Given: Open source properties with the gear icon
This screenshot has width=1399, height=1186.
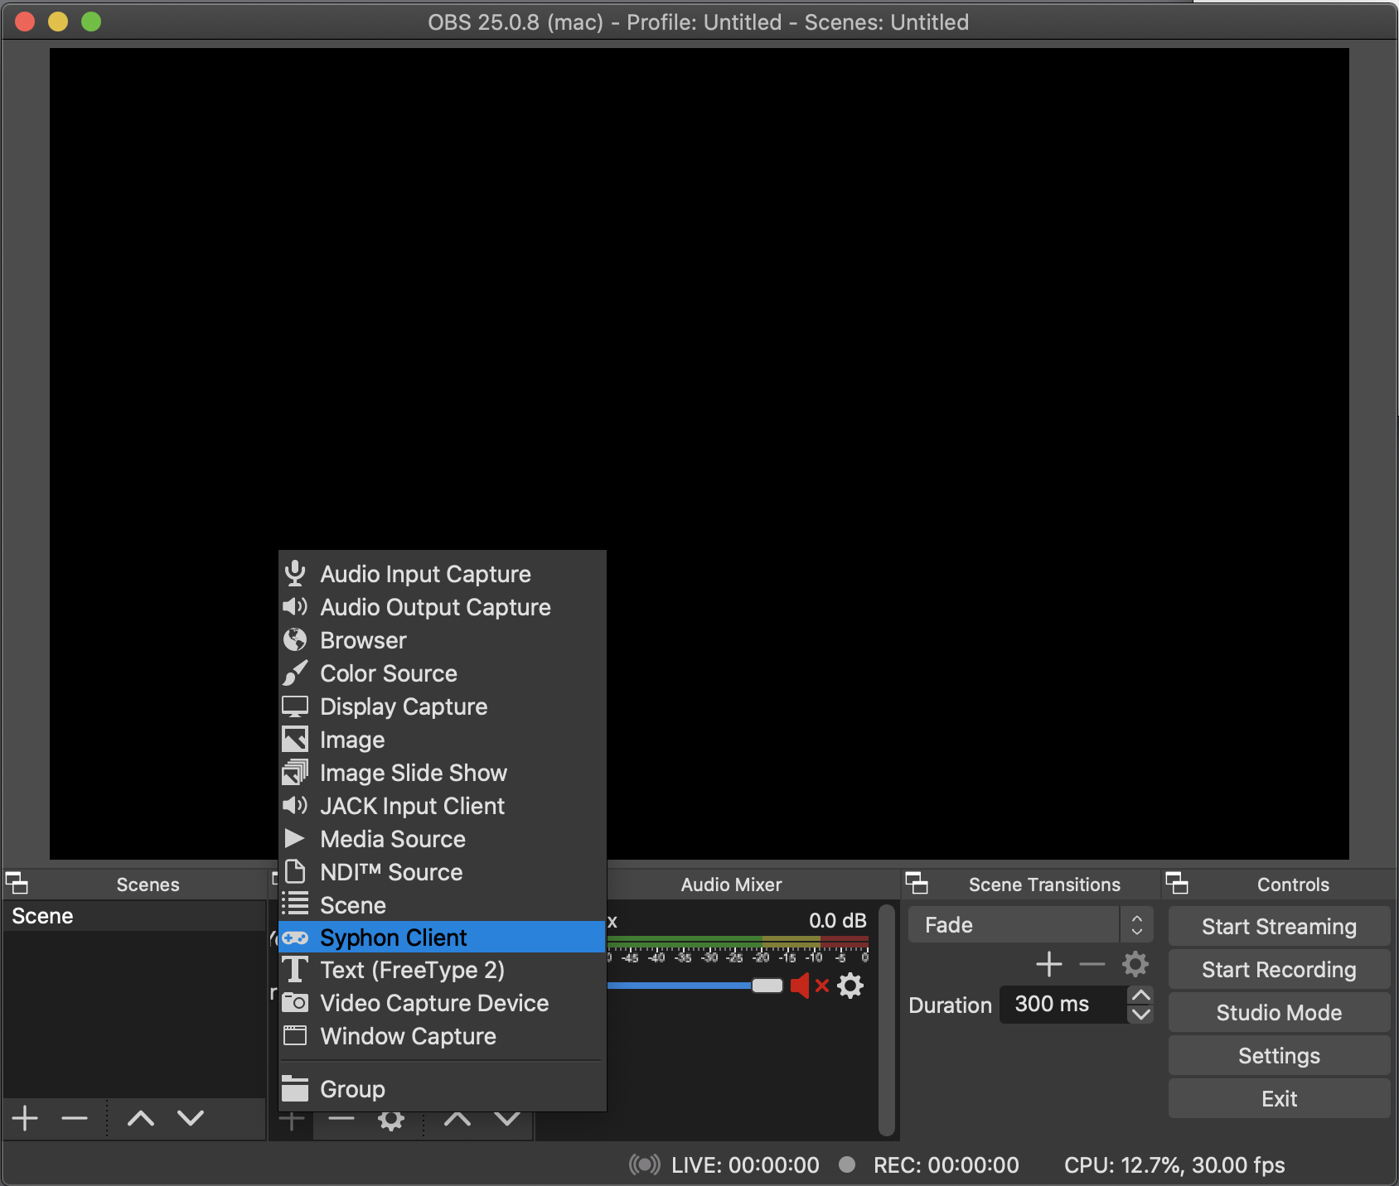Looking at the screenshot, I should point(391,1120).
